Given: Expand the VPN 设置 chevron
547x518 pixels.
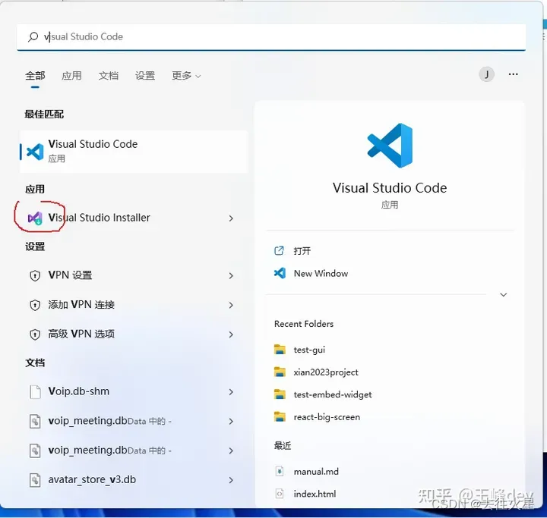Looking at the screenshot, I should tap(231, 275).
